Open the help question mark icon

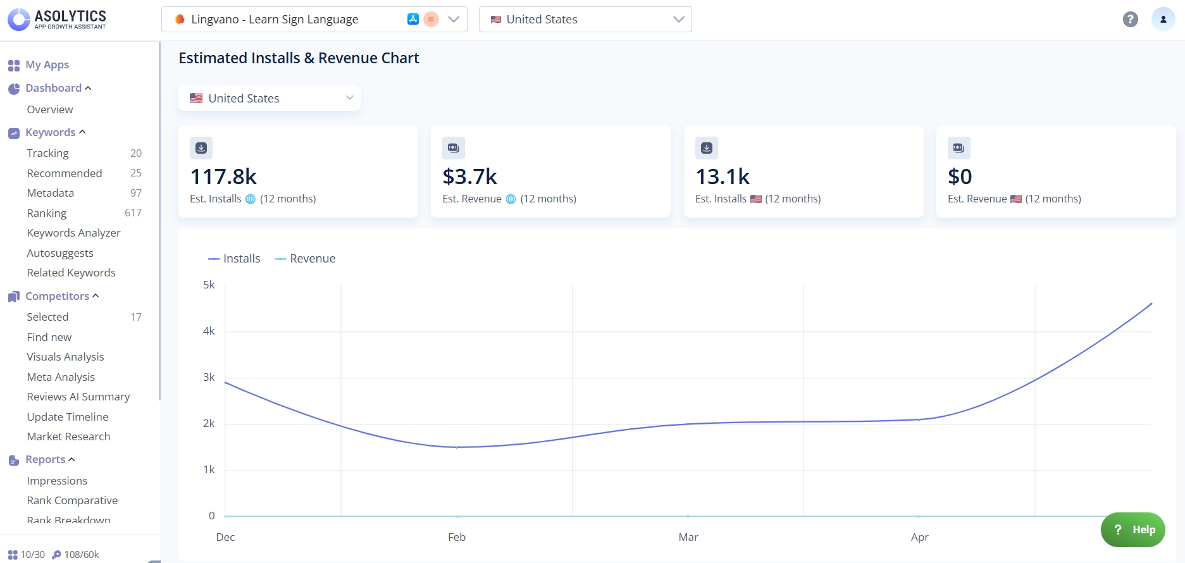(1130, 20)
